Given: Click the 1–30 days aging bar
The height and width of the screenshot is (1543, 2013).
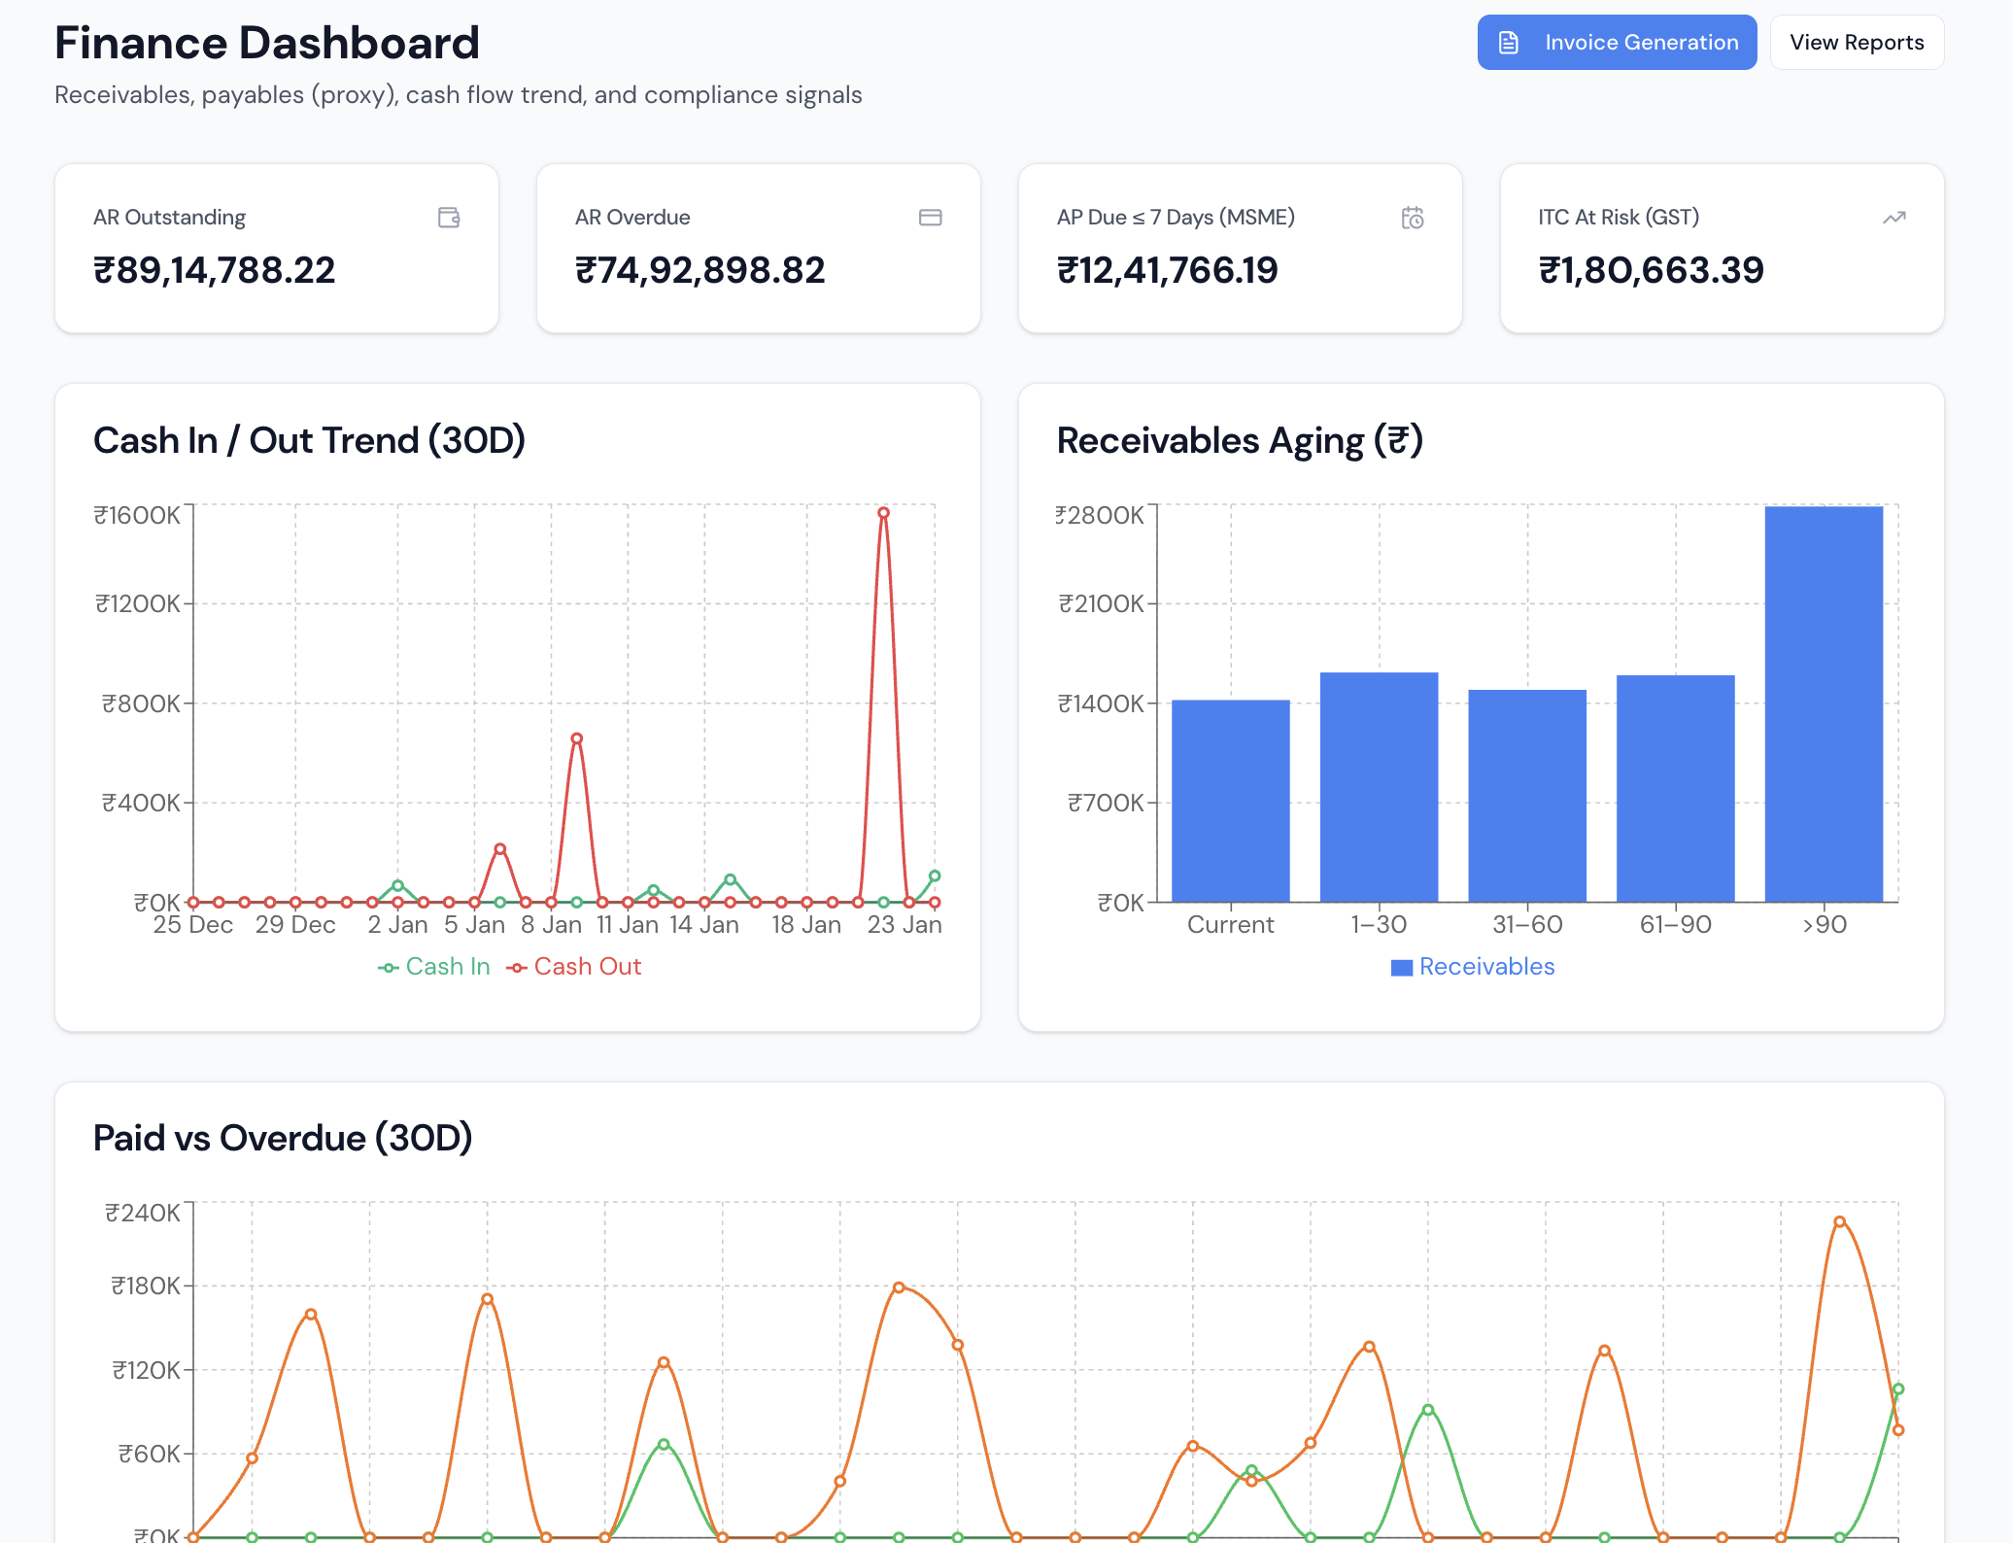Looking at the screenshot, I should tap(1379, 787).
